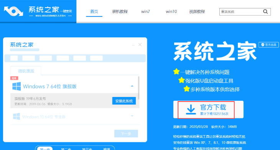Go to the win10 navigation tab

click(171, 11)
